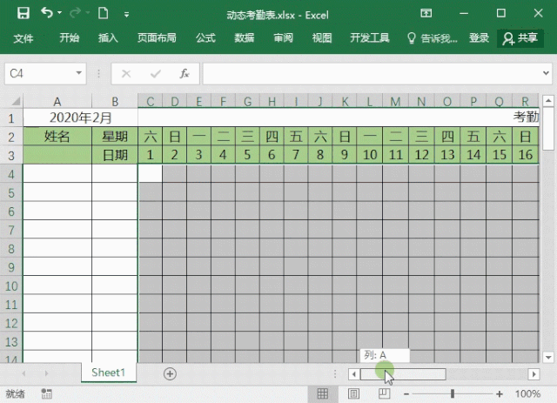557x403 pixels.
Task: Create a new blank document icon
Action: [x=104, y=13]
